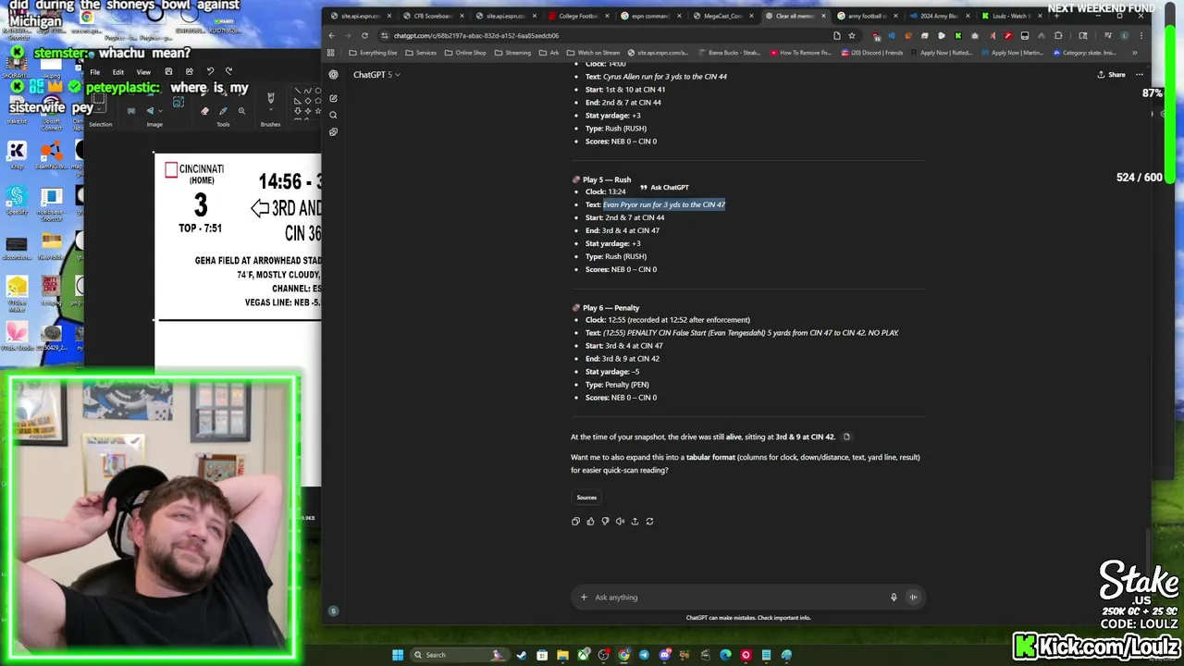
Task: Open the Online Shop bookmark folder
Action: (x=465, y=53)
